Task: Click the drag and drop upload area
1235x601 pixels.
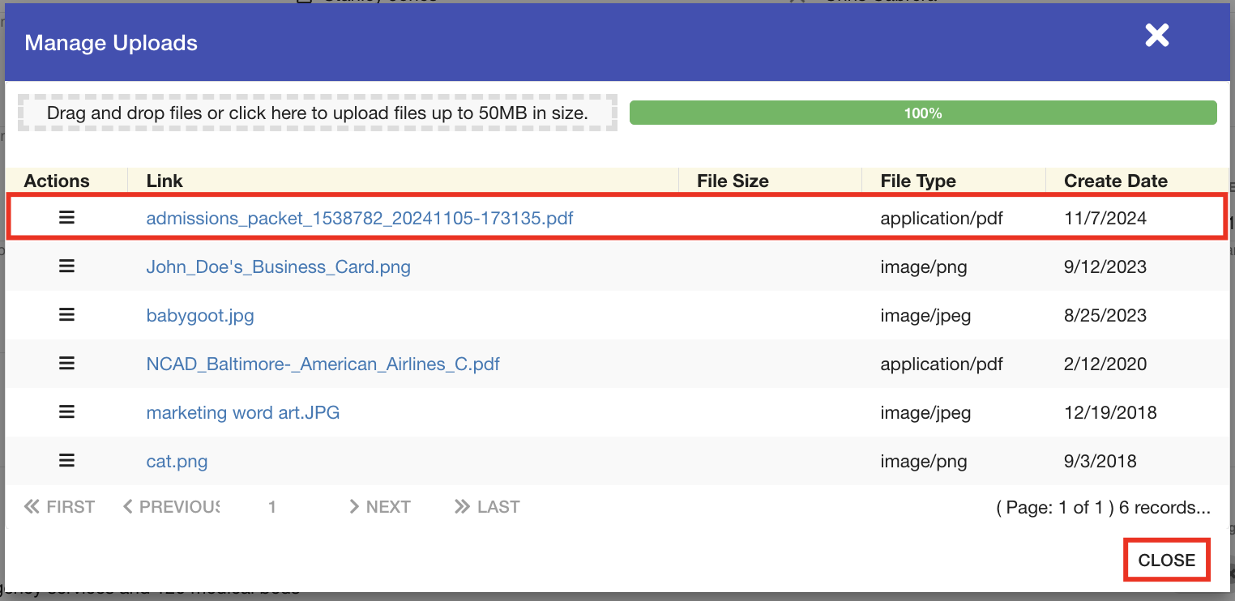Action: [x=317, y=113]
